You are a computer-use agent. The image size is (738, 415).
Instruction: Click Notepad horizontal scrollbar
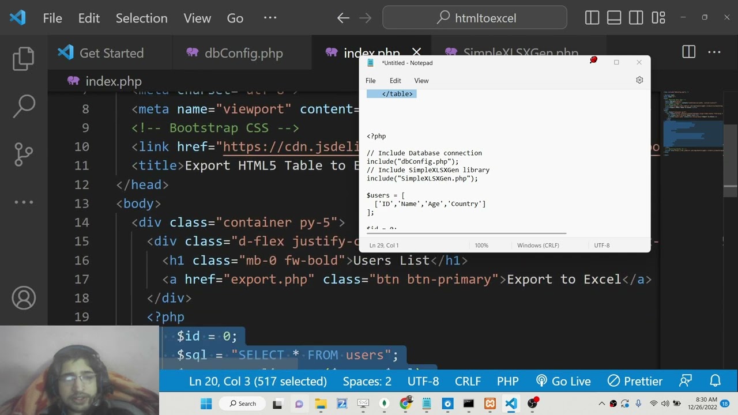[466, 233]
